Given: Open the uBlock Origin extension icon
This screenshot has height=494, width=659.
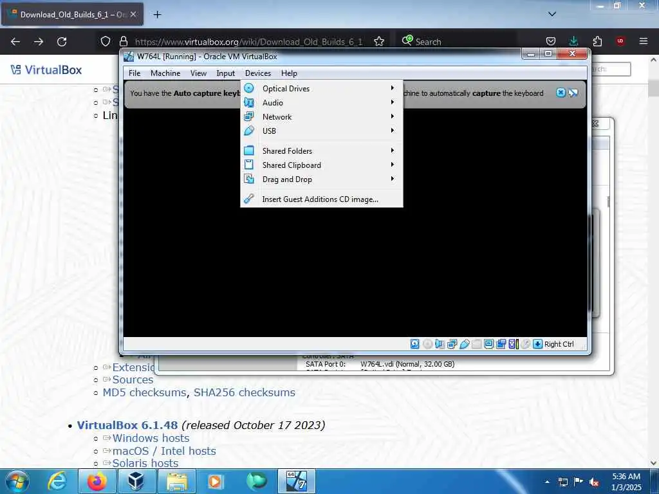Looking at the screenshot, I should [x=620, y=41].
